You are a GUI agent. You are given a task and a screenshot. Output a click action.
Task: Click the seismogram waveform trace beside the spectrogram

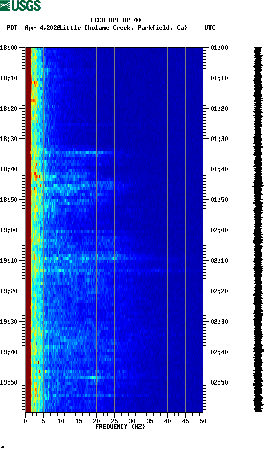coord(258,230)
